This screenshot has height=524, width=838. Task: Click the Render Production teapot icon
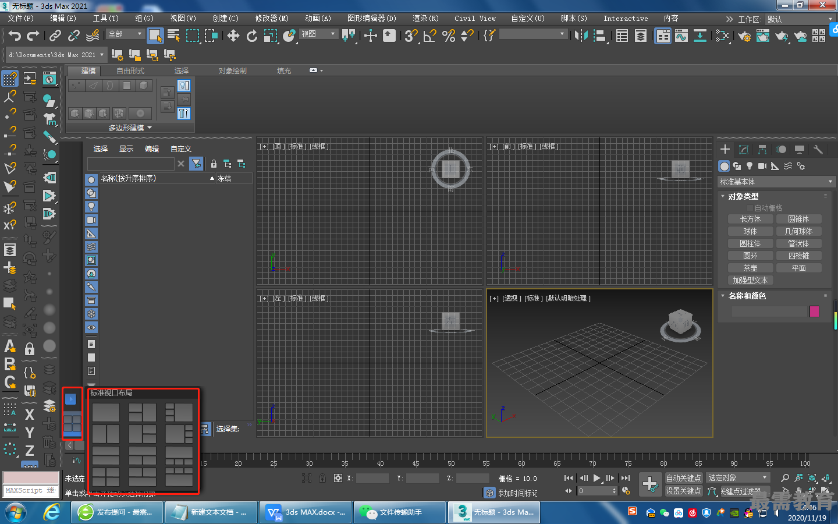[x=782, y=36]
